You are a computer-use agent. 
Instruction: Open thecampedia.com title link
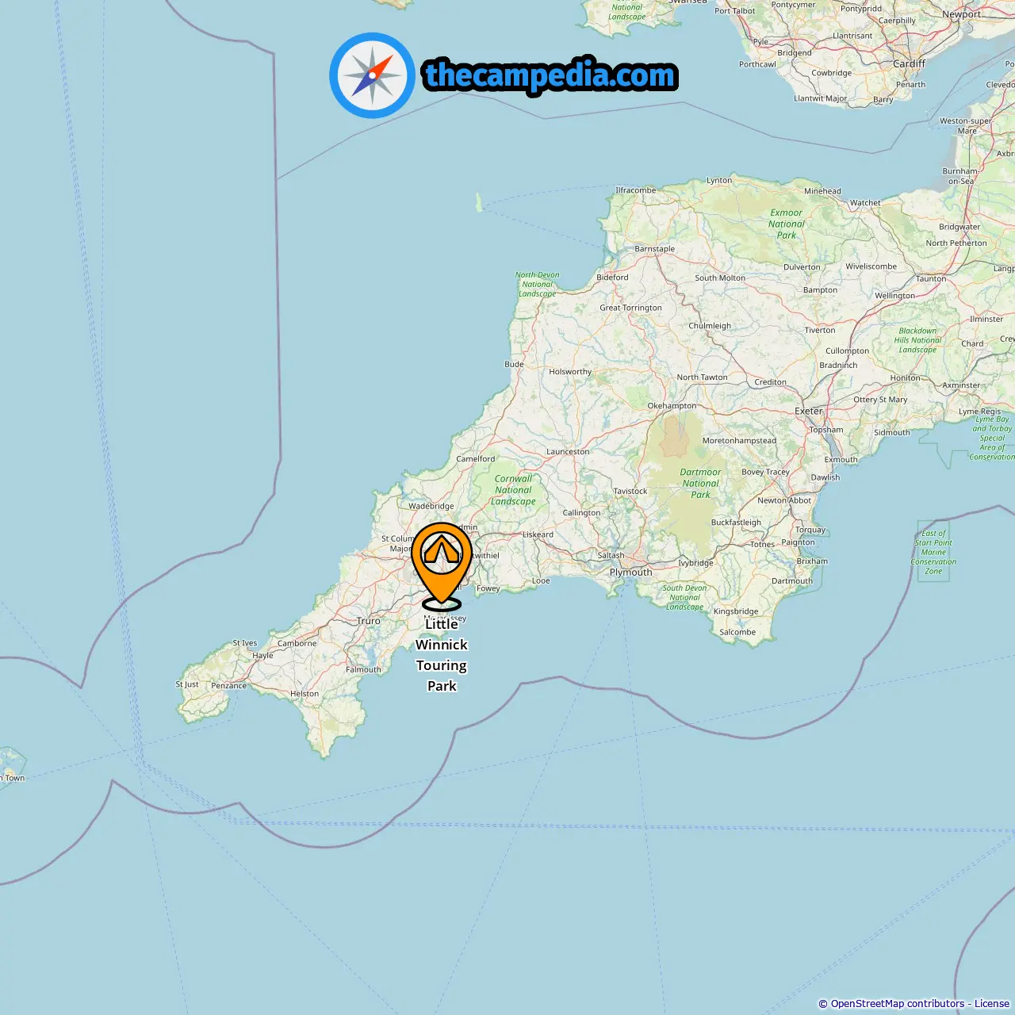click(550, 75)
